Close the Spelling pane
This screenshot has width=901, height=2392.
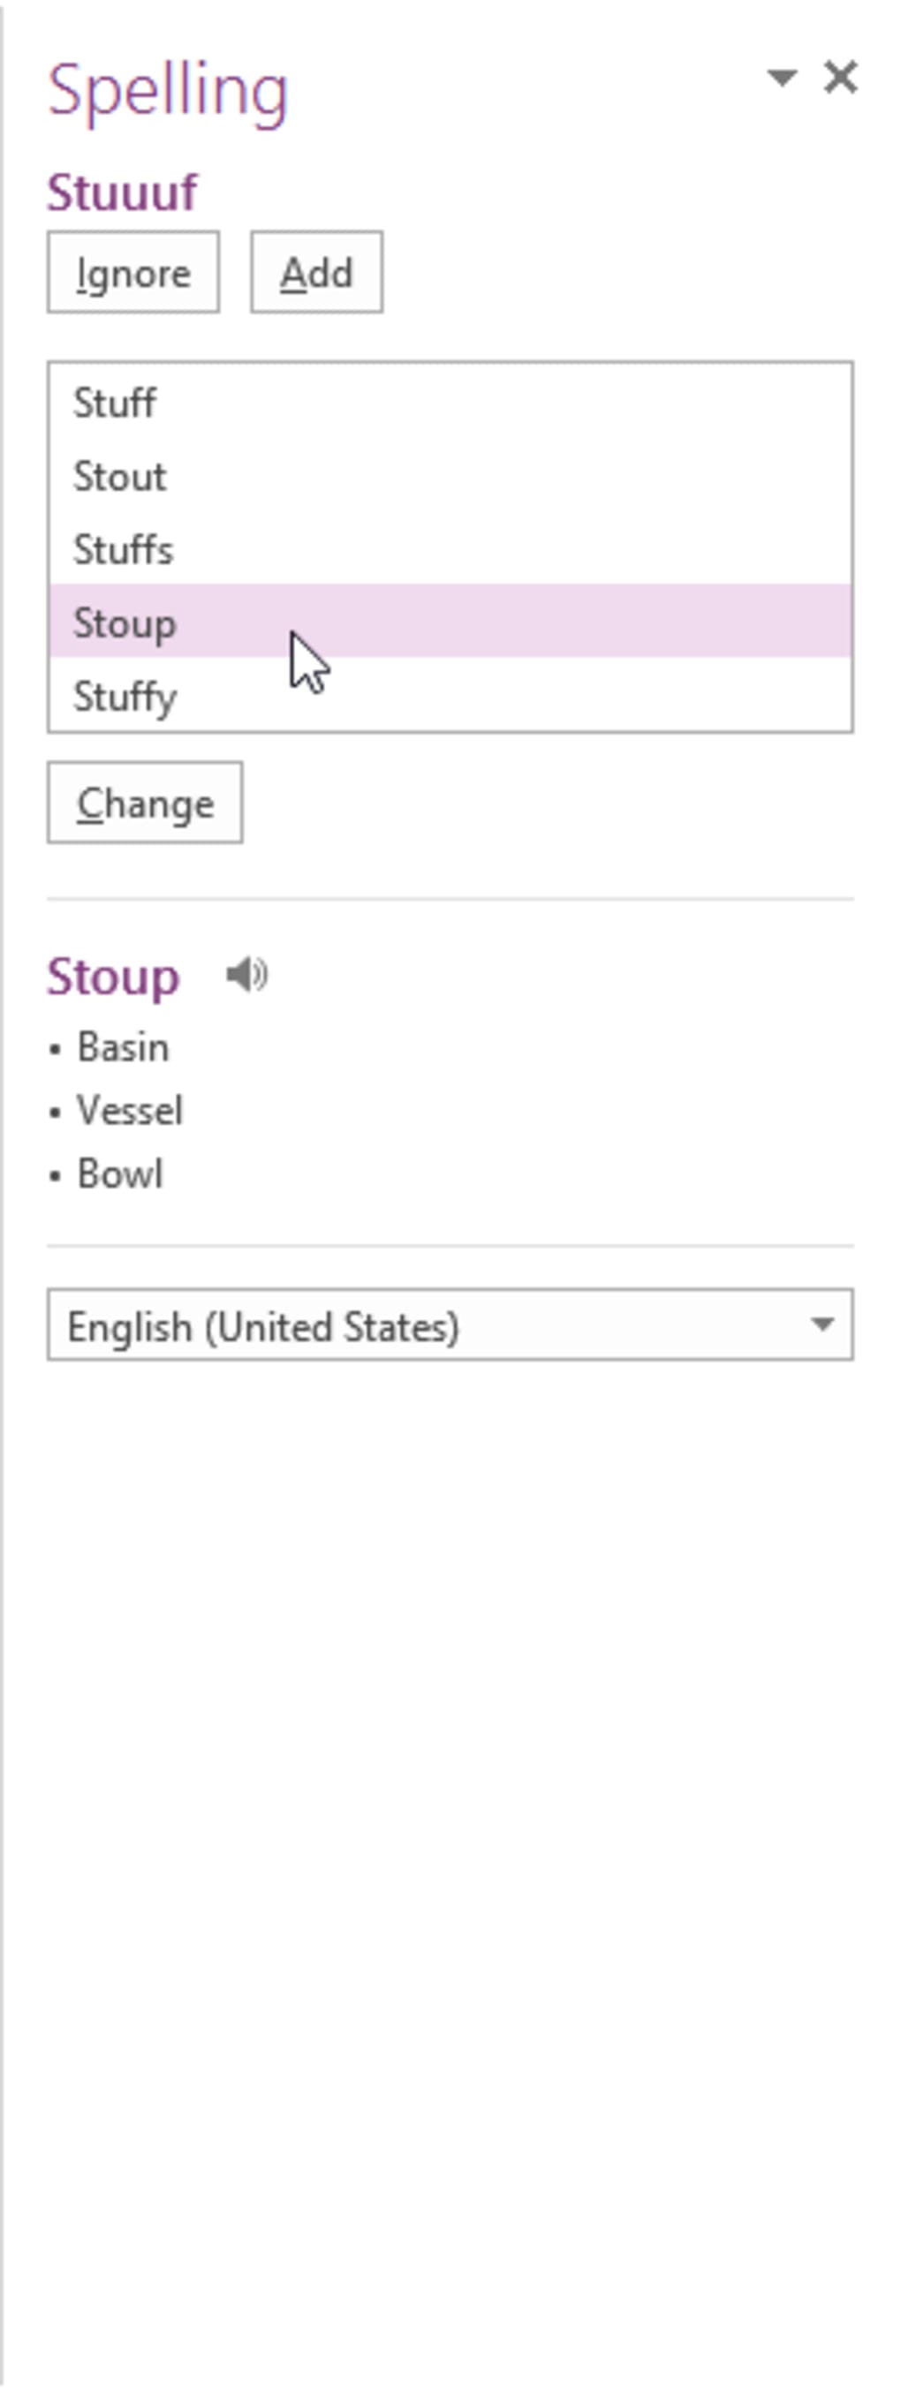[x=841, y=78]
